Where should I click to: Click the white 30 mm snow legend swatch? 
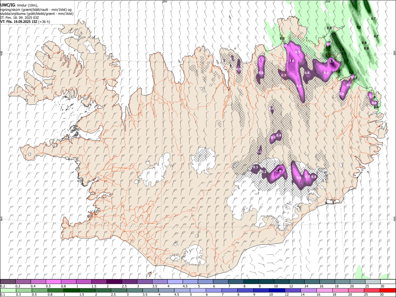[388, 282]
